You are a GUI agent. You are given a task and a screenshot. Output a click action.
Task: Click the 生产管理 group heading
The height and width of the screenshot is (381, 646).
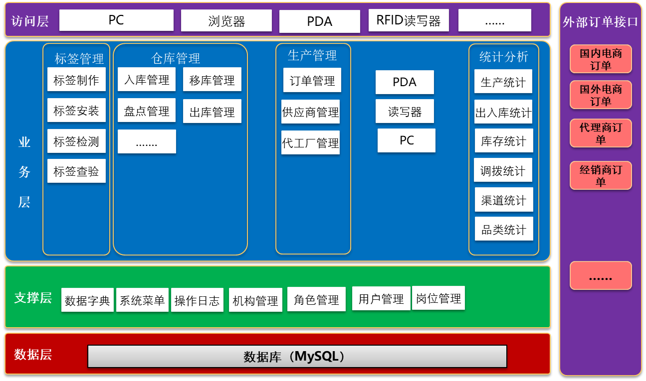coord(312,55)
